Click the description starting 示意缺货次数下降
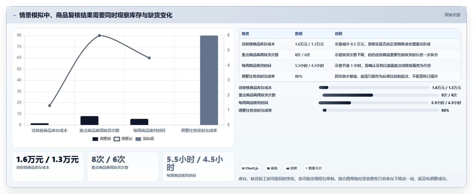The image size is (473, 194). (x=386, y=55)
